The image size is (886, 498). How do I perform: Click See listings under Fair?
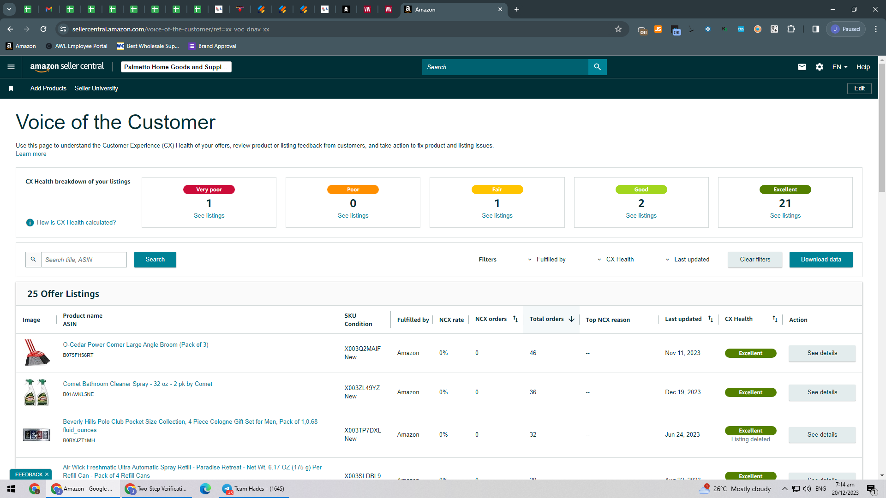click(497, 216)
